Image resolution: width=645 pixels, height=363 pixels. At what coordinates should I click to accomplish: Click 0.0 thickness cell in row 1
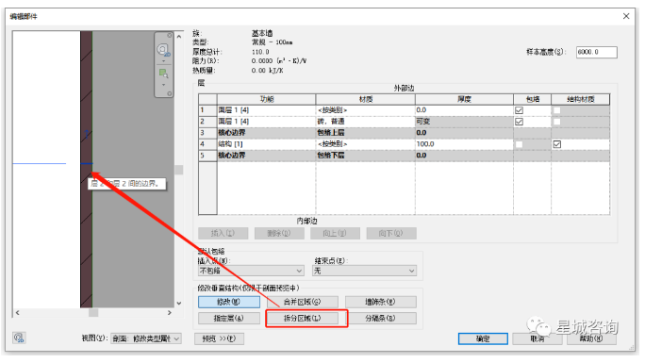(x=464, y=110)
